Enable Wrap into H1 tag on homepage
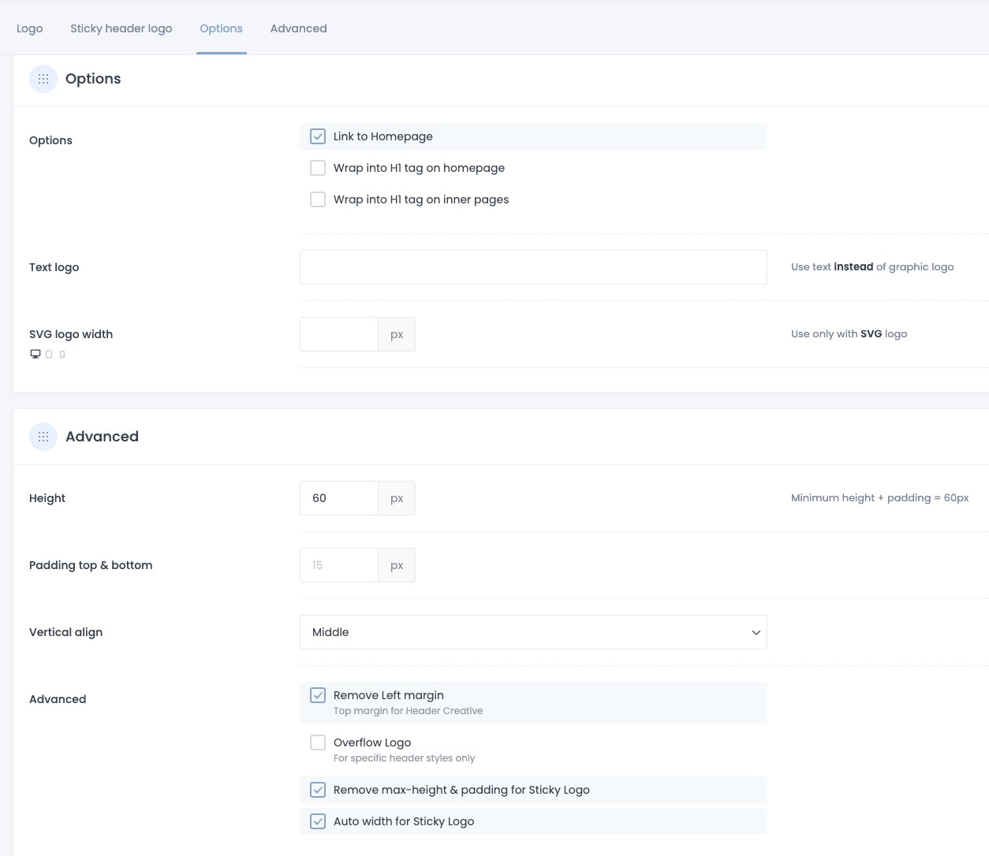 [x=318, y=168]
